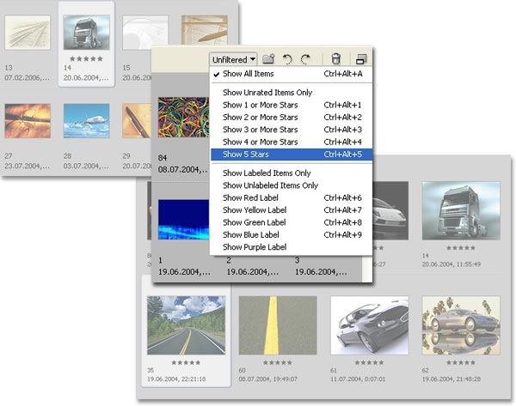
Task: Click Show Purple Label menu entry
Action: [256, 247]
